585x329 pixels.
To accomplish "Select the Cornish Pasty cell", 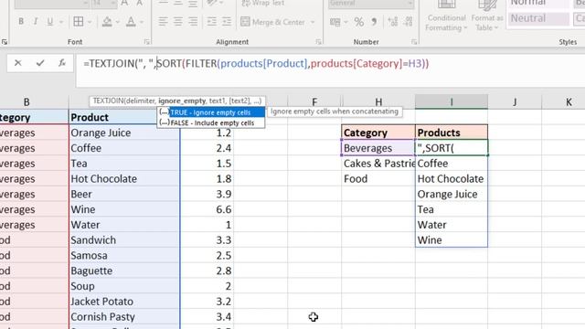I will tap(124, 316).
